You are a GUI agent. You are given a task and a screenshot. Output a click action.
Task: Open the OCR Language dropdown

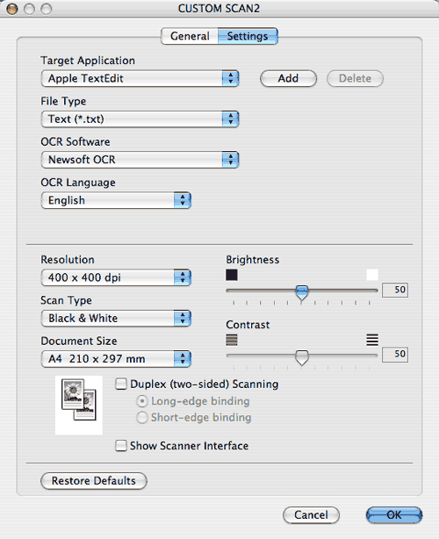[x=116, y=200]
